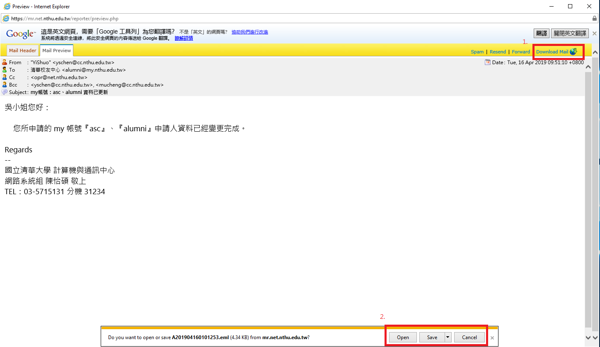Click the lock icon in address bar
600x347 pixels.
pos(595,19)
